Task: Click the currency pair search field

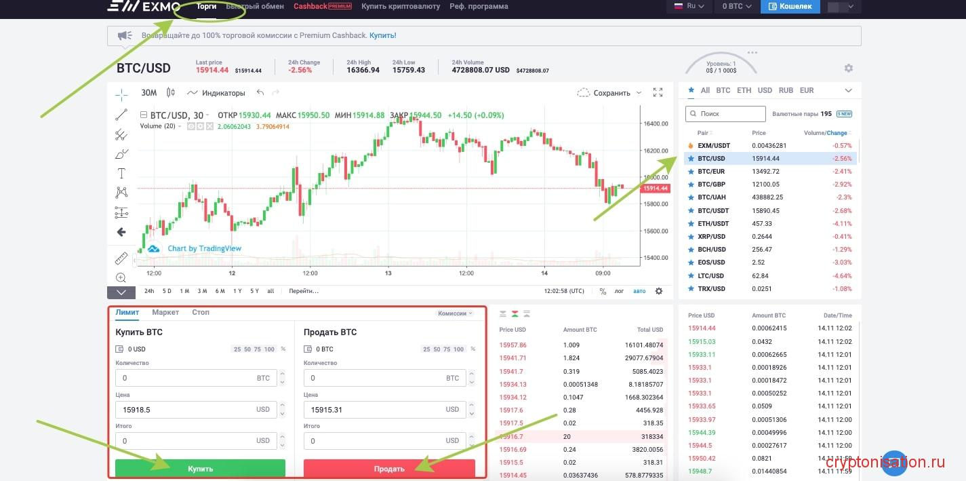Action: coord(725,113)
